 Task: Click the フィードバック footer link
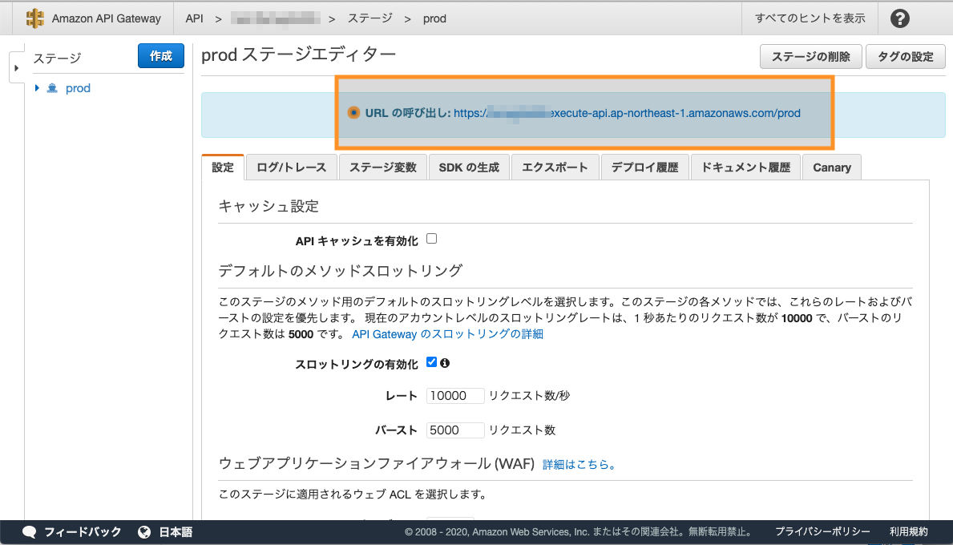[83, 532]
